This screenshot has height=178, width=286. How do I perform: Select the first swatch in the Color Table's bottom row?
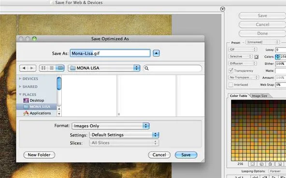pos(233,159)
